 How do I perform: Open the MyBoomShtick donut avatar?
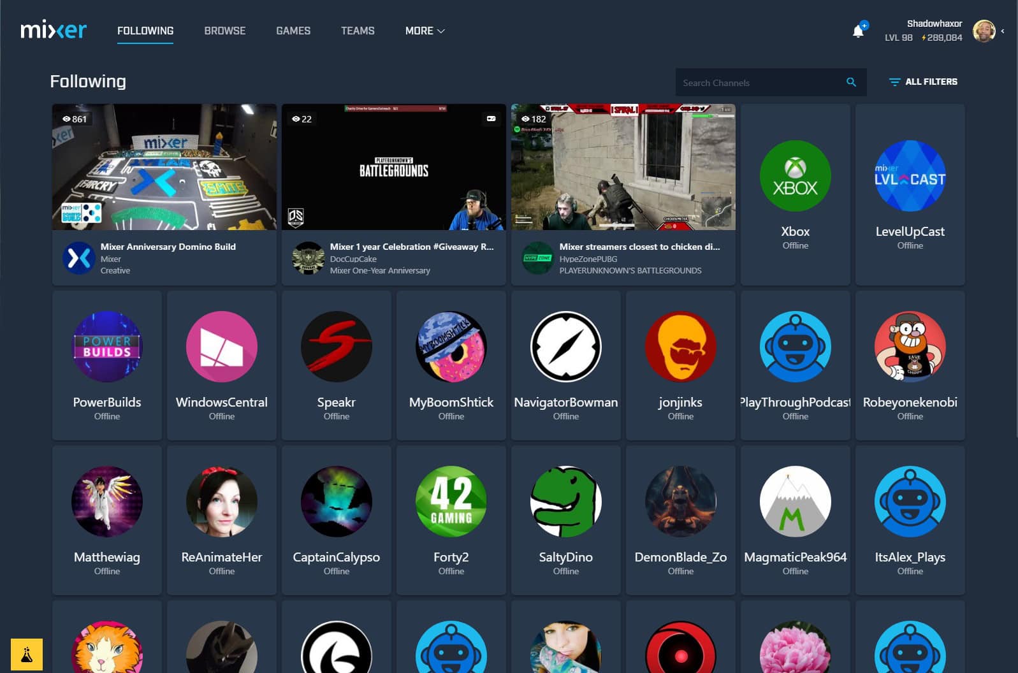click(x=451, y=347)
